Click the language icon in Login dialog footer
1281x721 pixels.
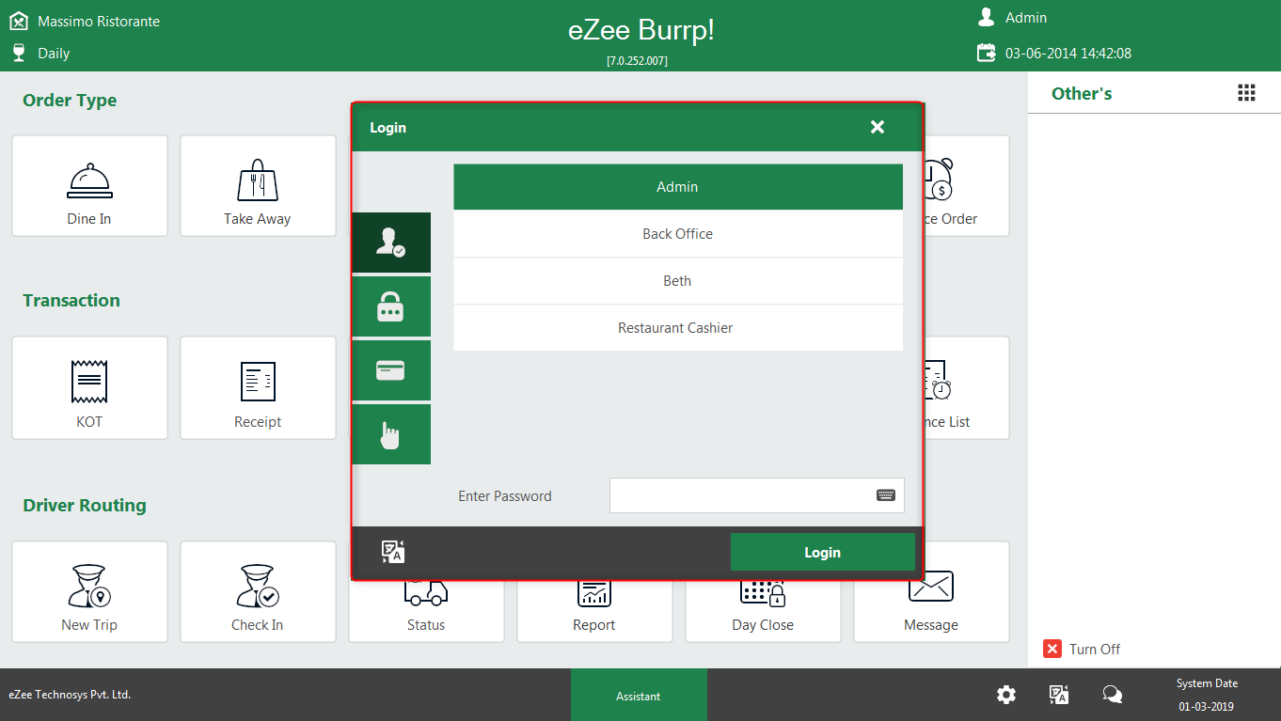coord(393,552)
